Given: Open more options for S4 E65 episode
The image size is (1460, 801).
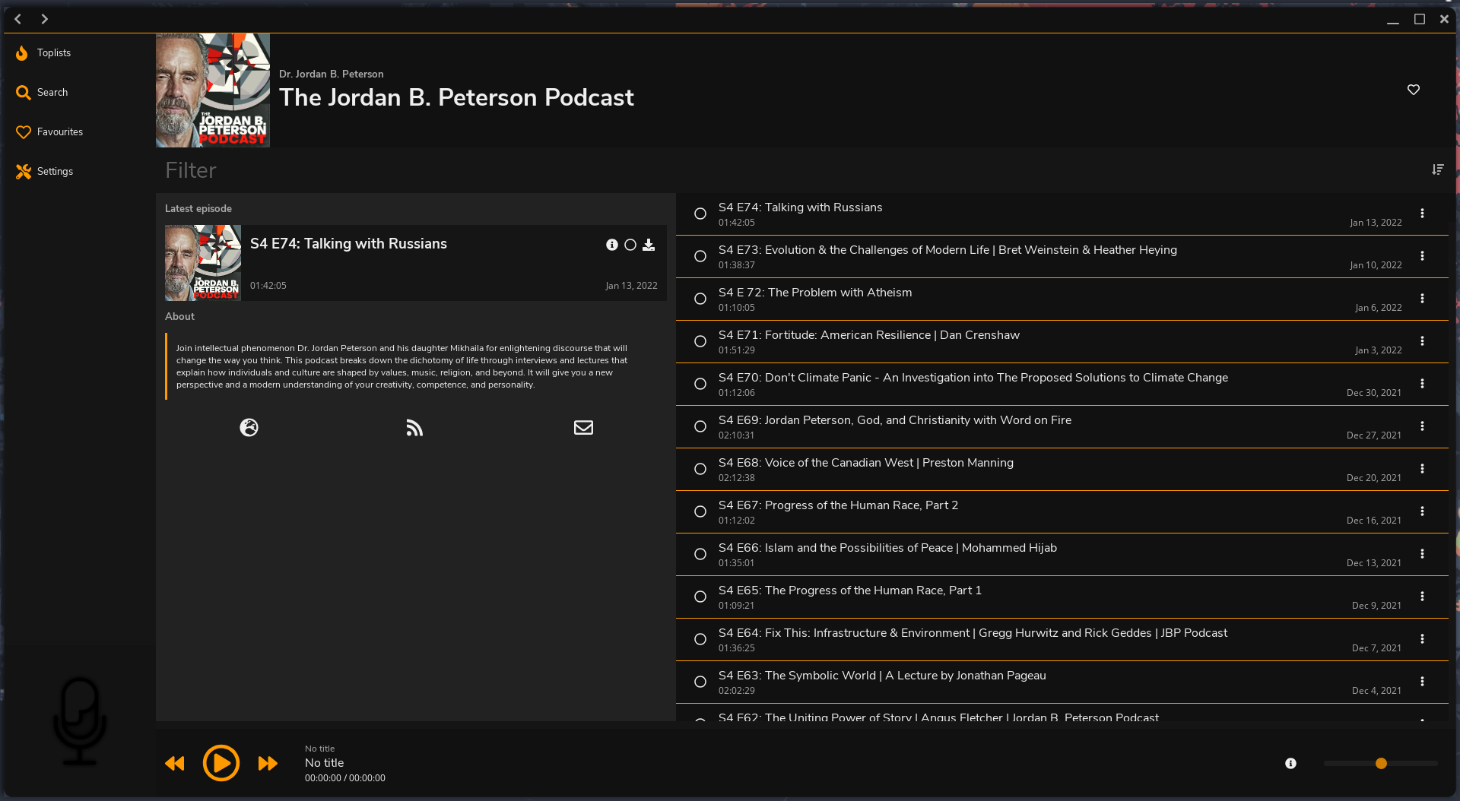Looking at the screenshot, I should [x=1422, y=597].
